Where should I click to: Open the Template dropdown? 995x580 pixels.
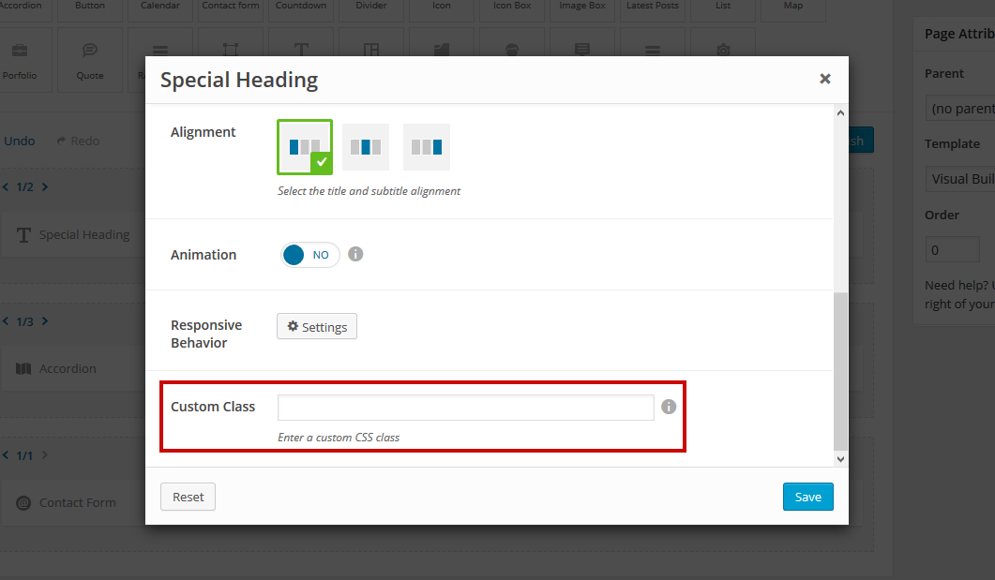(x=960, y=179)
